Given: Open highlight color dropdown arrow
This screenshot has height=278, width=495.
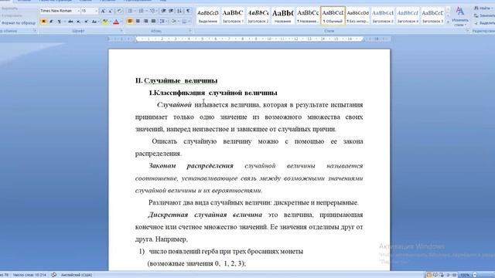Looking at the screenshot, I should tap(110, 22).
